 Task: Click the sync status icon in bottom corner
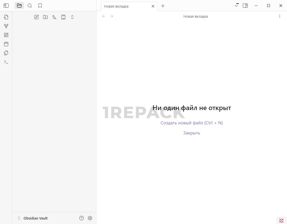[281, 220]
